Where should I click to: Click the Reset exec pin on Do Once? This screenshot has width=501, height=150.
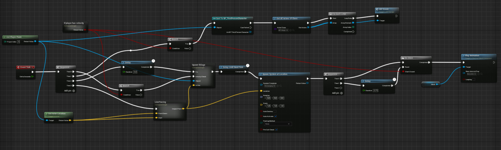point(403,67)
